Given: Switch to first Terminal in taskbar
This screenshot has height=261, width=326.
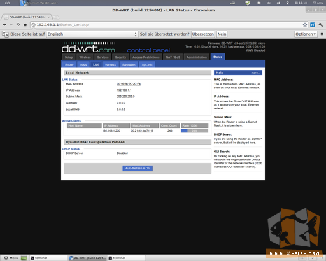Looking at the screenshot, I should pos(48,258).
